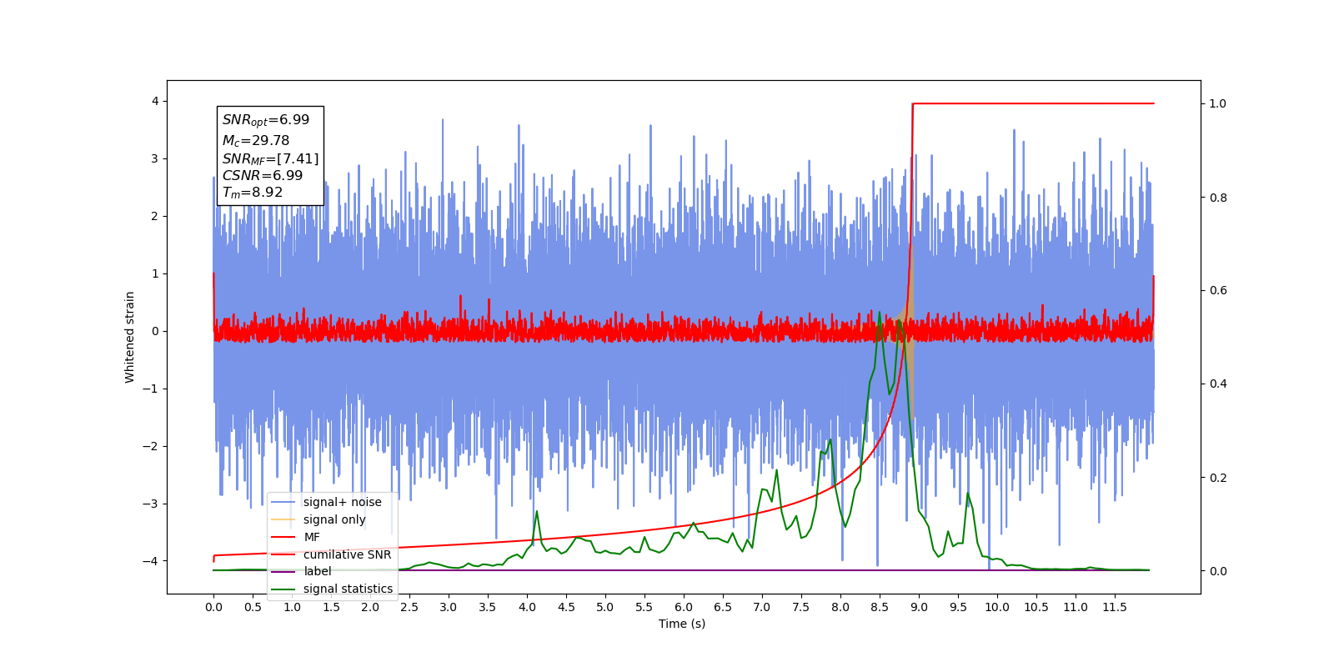
Task: Click the Tm=8.92 annotation line
Action: (x=253, y=193)
